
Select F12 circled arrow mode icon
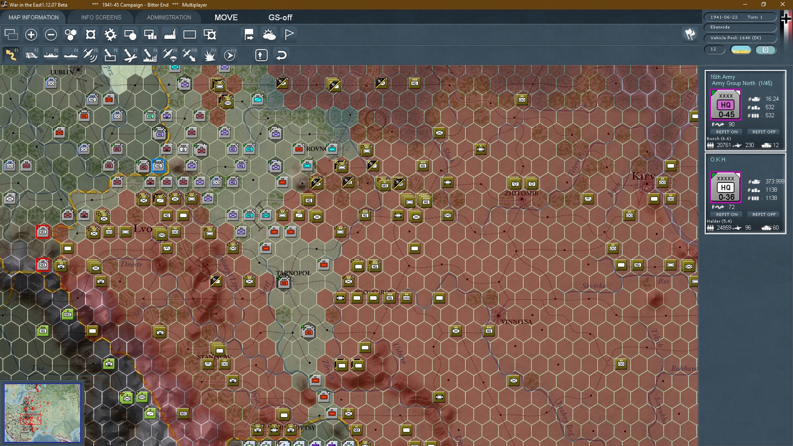coord(230,55)
